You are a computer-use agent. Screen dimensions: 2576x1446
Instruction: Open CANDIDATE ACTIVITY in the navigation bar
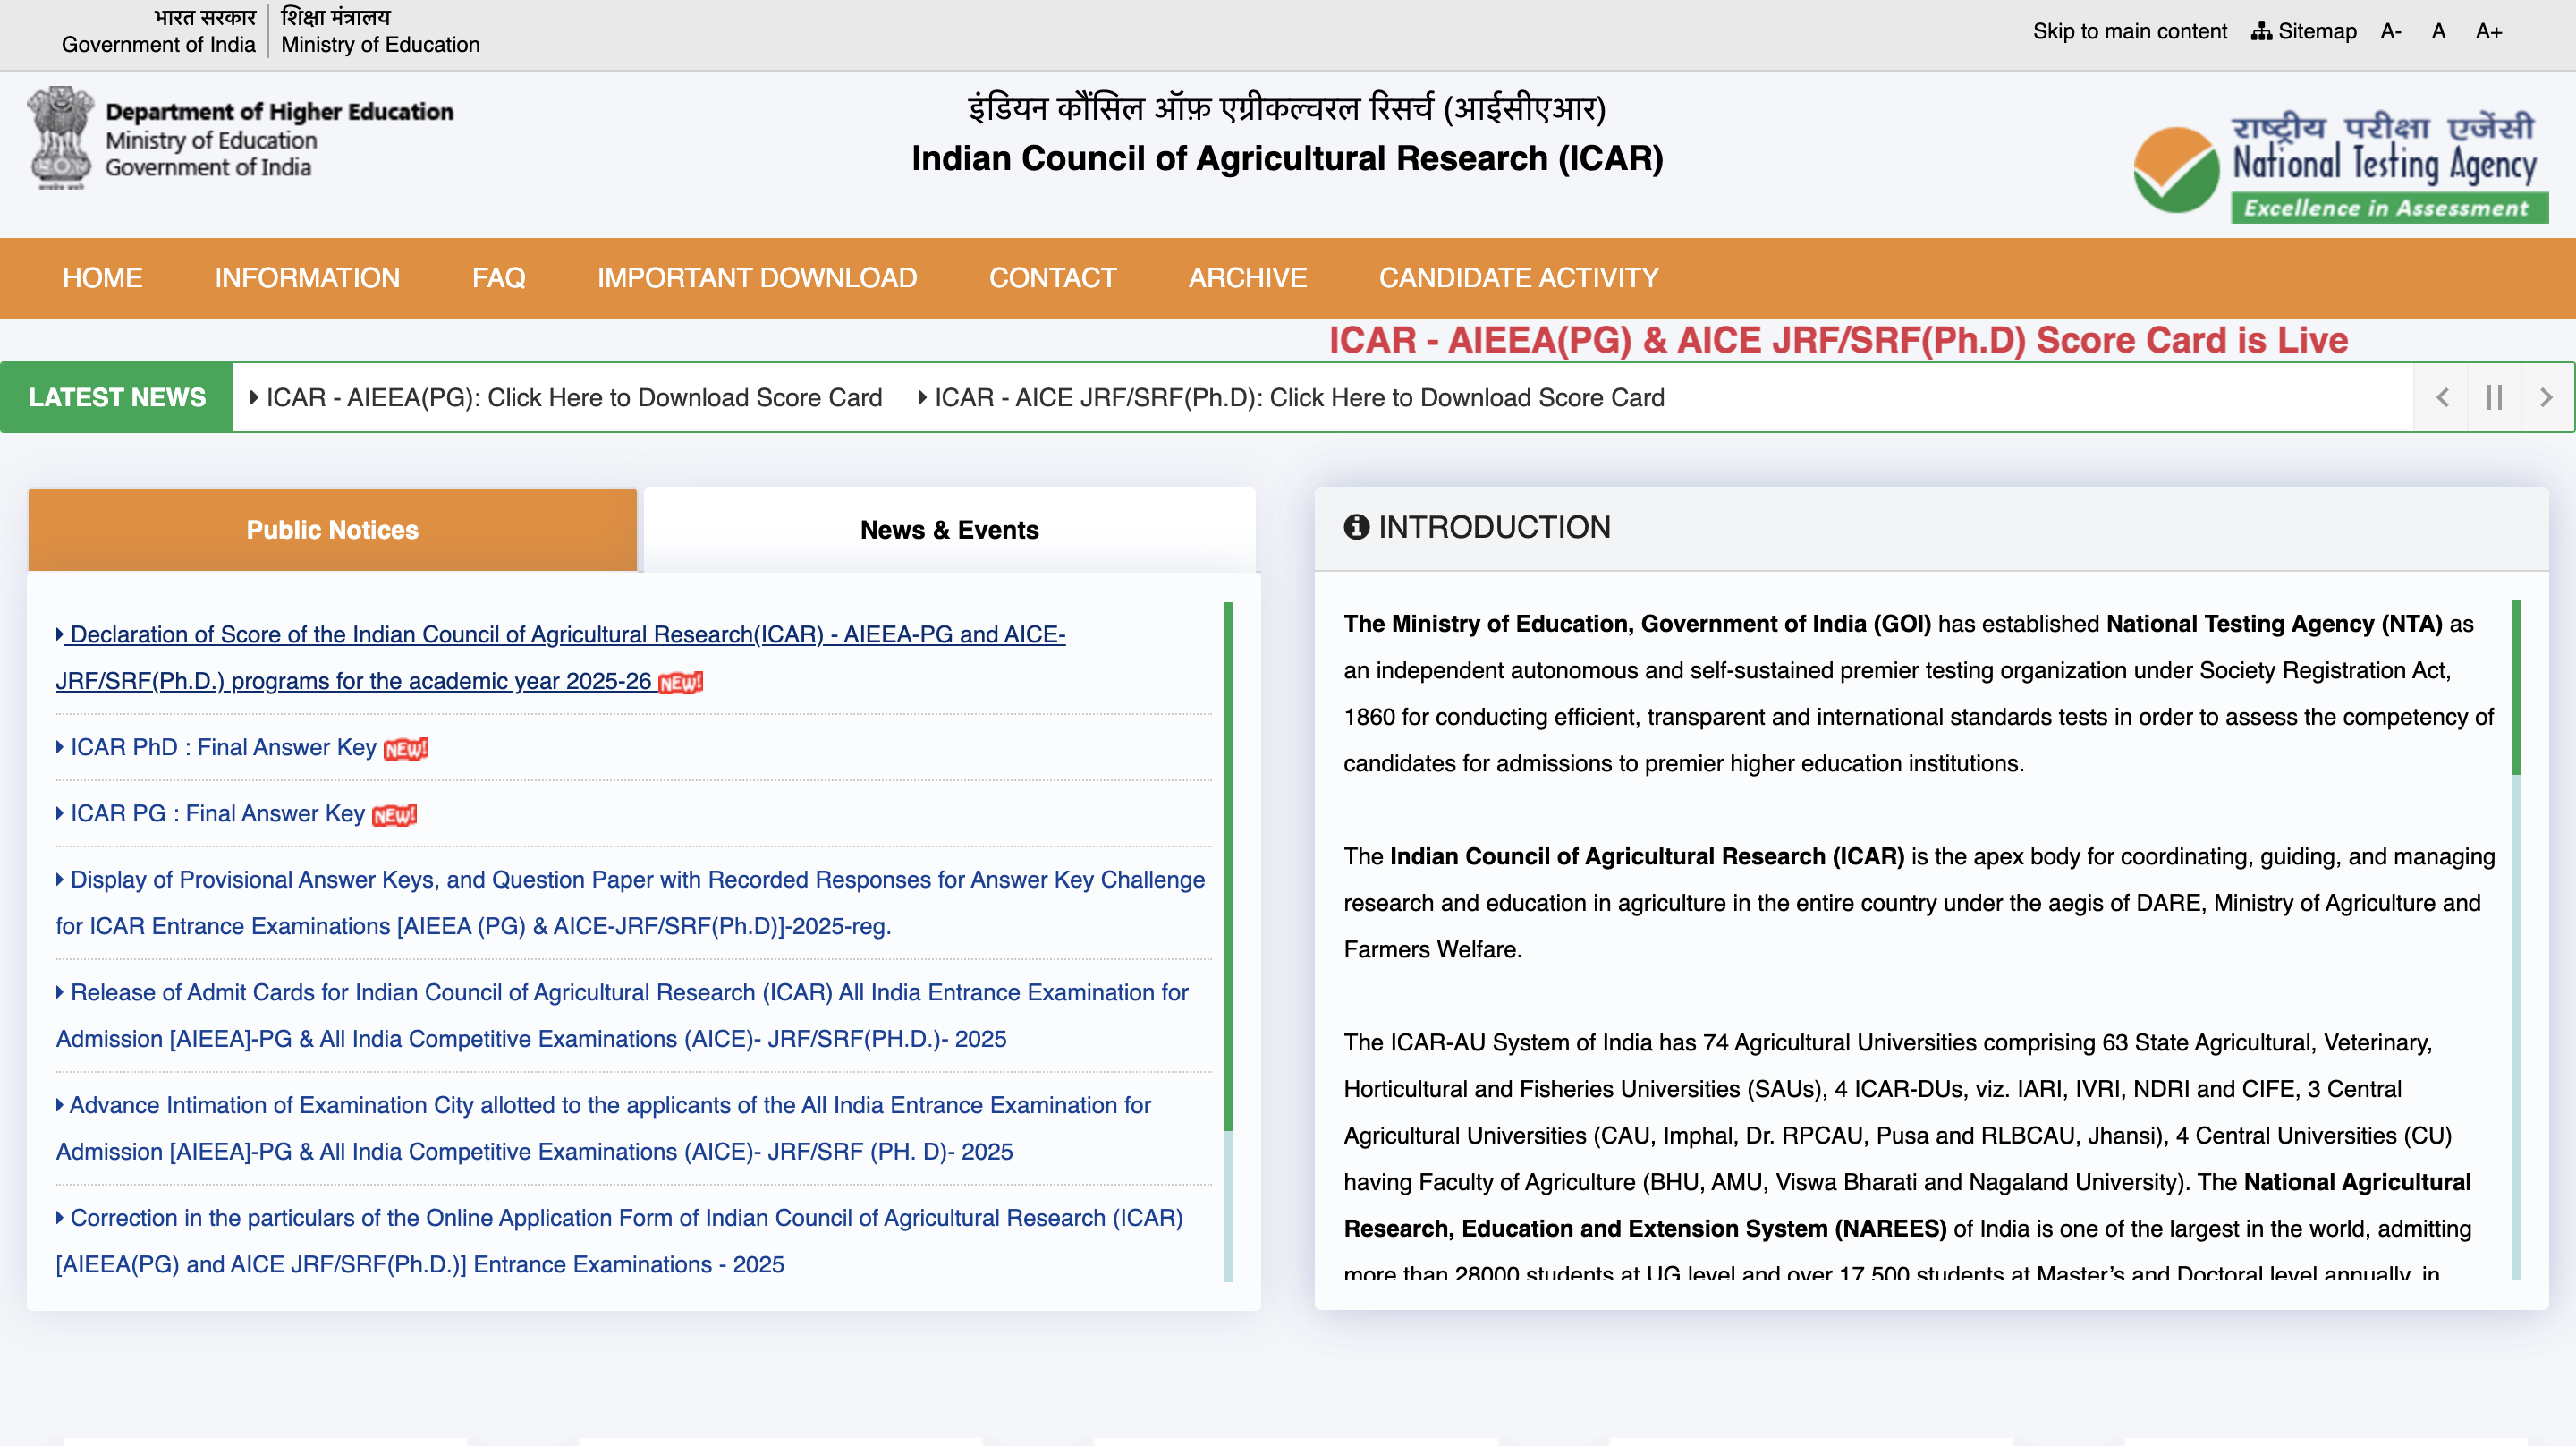[1518, 278]
